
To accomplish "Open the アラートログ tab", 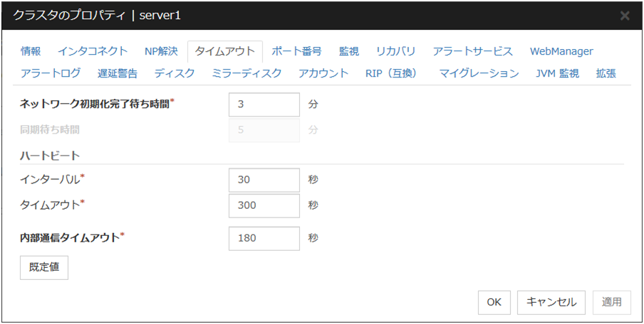I will 51,73.
